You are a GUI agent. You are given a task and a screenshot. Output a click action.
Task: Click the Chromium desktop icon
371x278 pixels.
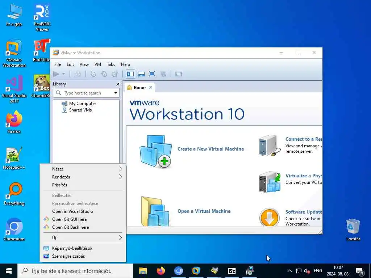pos(14,230)
